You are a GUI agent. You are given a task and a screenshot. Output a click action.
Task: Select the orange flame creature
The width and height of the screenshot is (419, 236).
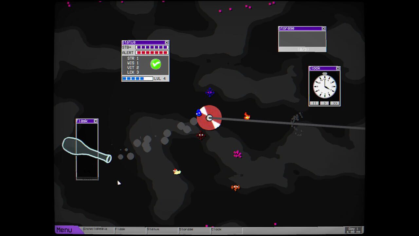(x=247, y=116)
